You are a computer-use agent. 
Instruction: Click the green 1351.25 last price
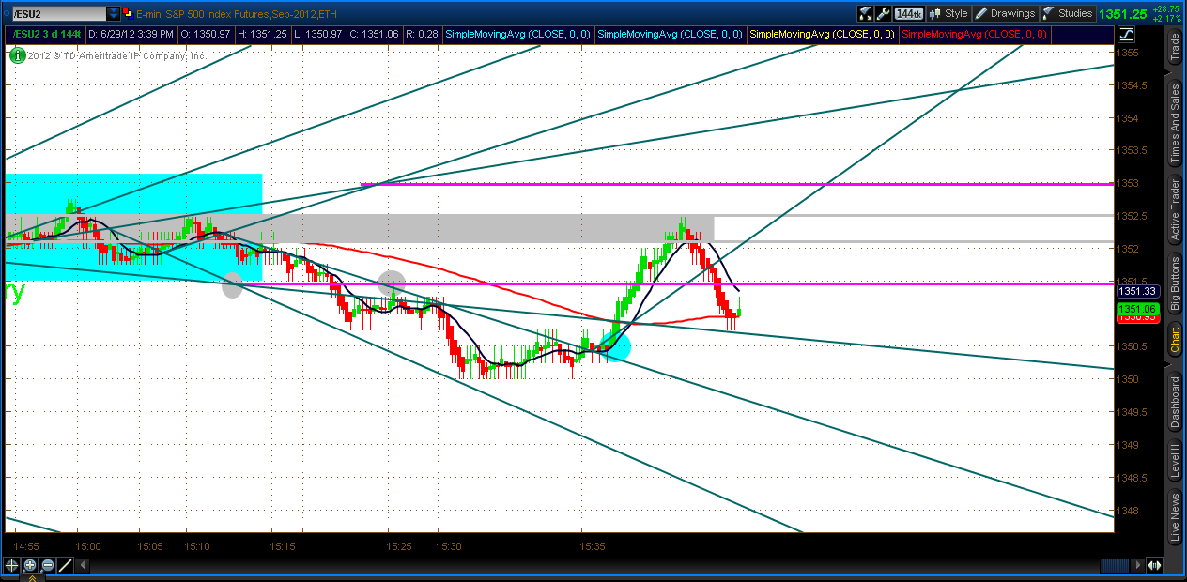[x=1124, y=14]
